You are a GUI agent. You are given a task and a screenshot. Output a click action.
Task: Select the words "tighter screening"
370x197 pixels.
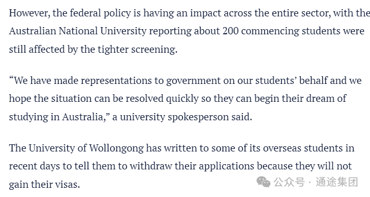(137, 50)
